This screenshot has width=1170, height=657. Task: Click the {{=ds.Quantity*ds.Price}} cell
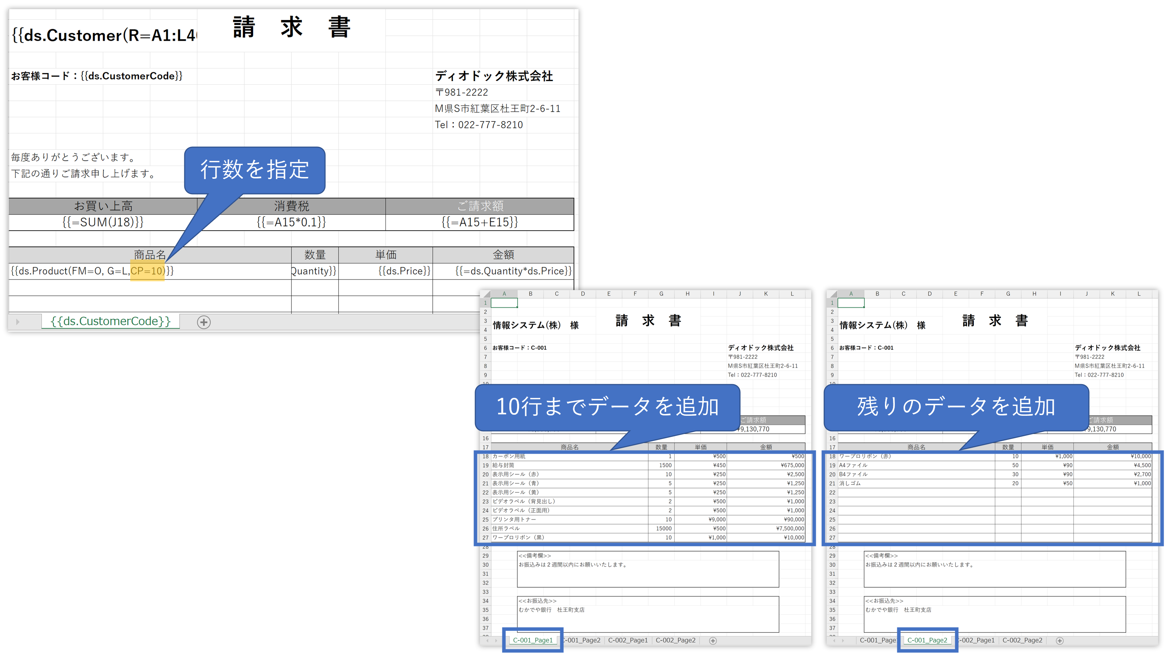(x=503, y=271)
